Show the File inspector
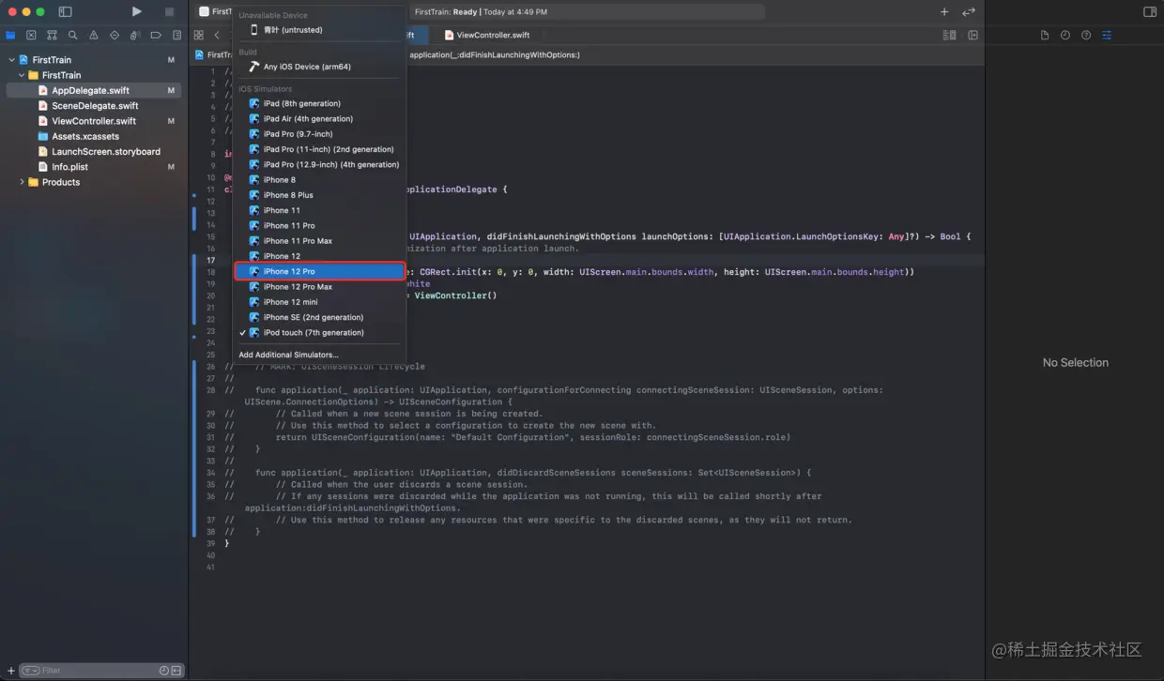 tap(1045, 35)
